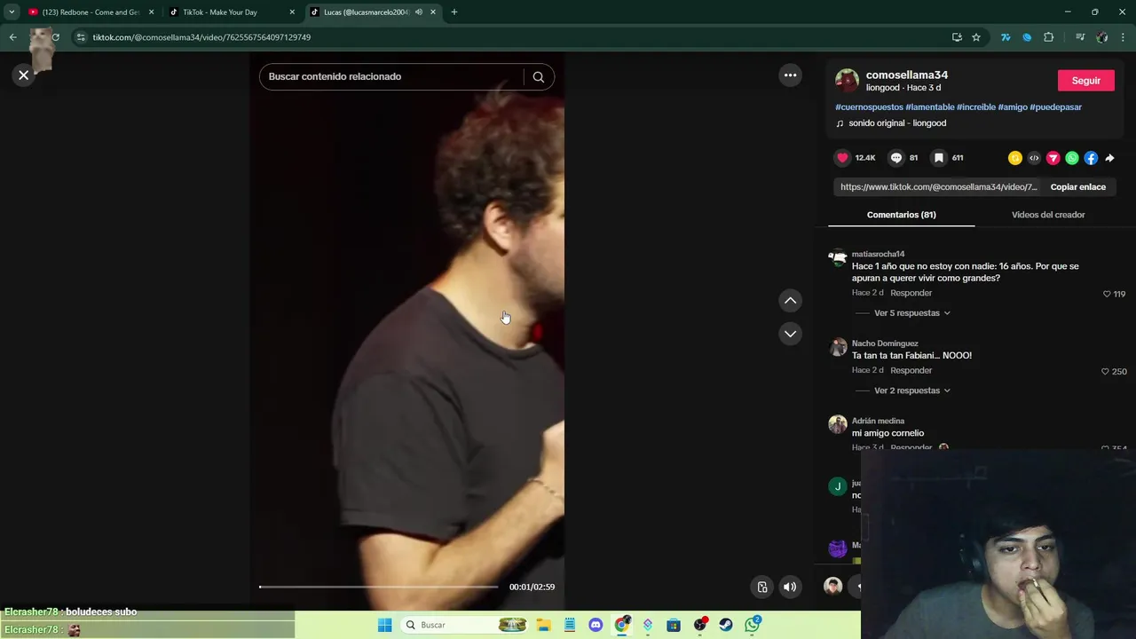Open Discord from the taskbar
Image resolution: width=1136 pixels, height=639 pixels.
tap(596, 625)
